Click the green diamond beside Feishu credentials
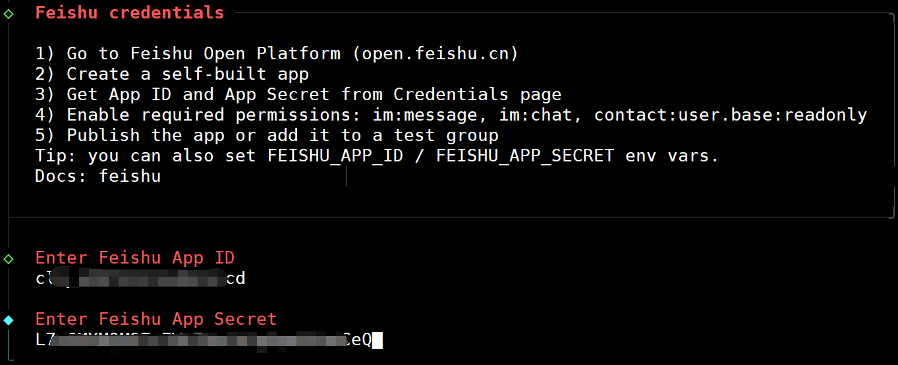Image resolution: width=898 pixels, height=365 pixels. point(9,13)
